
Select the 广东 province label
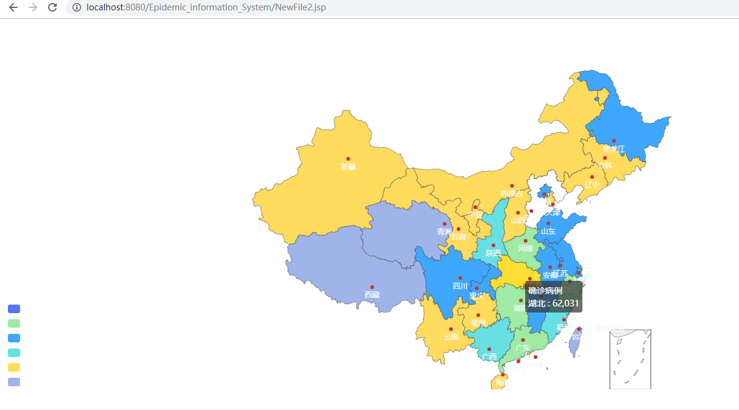(523, 348)
